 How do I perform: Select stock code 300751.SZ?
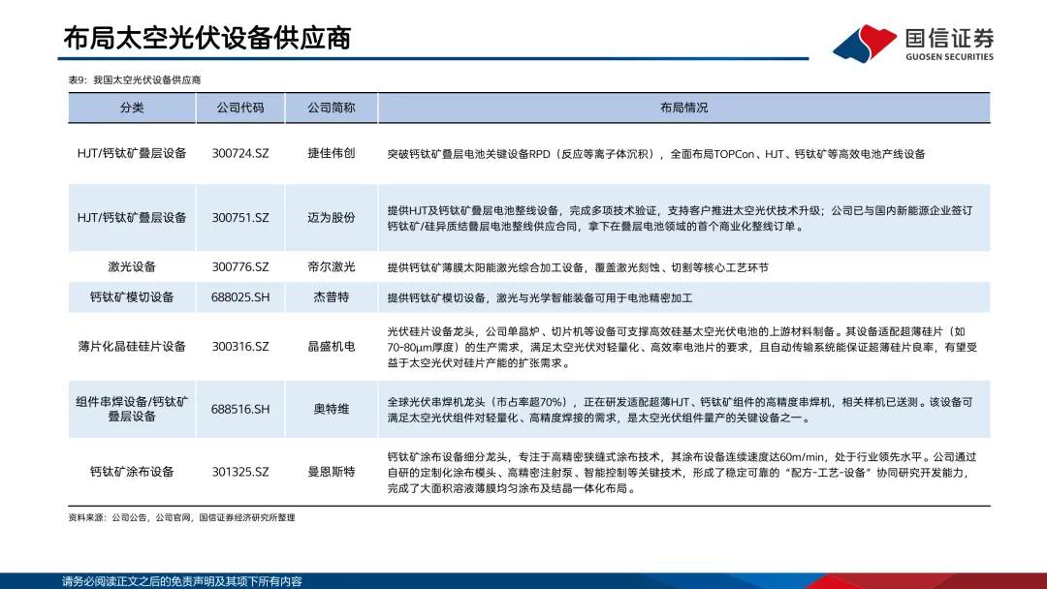click(240, 217)
